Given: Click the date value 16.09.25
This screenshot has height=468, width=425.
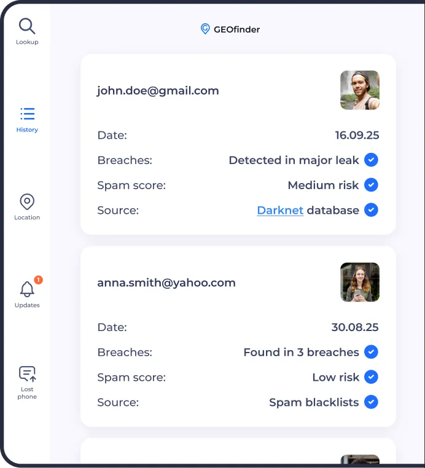Looking at the screenshot, I should click(357, 135).
